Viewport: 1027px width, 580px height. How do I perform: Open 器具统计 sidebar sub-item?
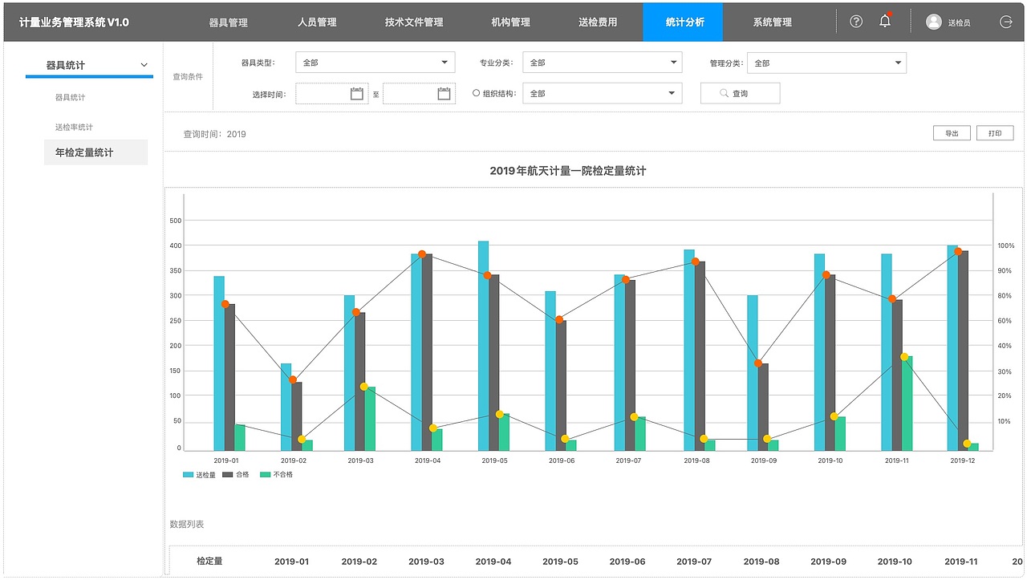pyautogui.click(x=71, y=98)
